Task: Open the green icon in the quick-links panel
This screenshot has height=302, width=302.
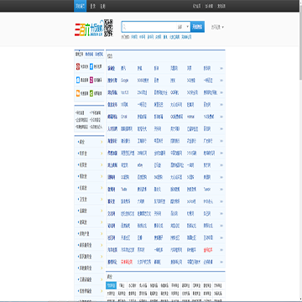Action: (x=91, y=93)
